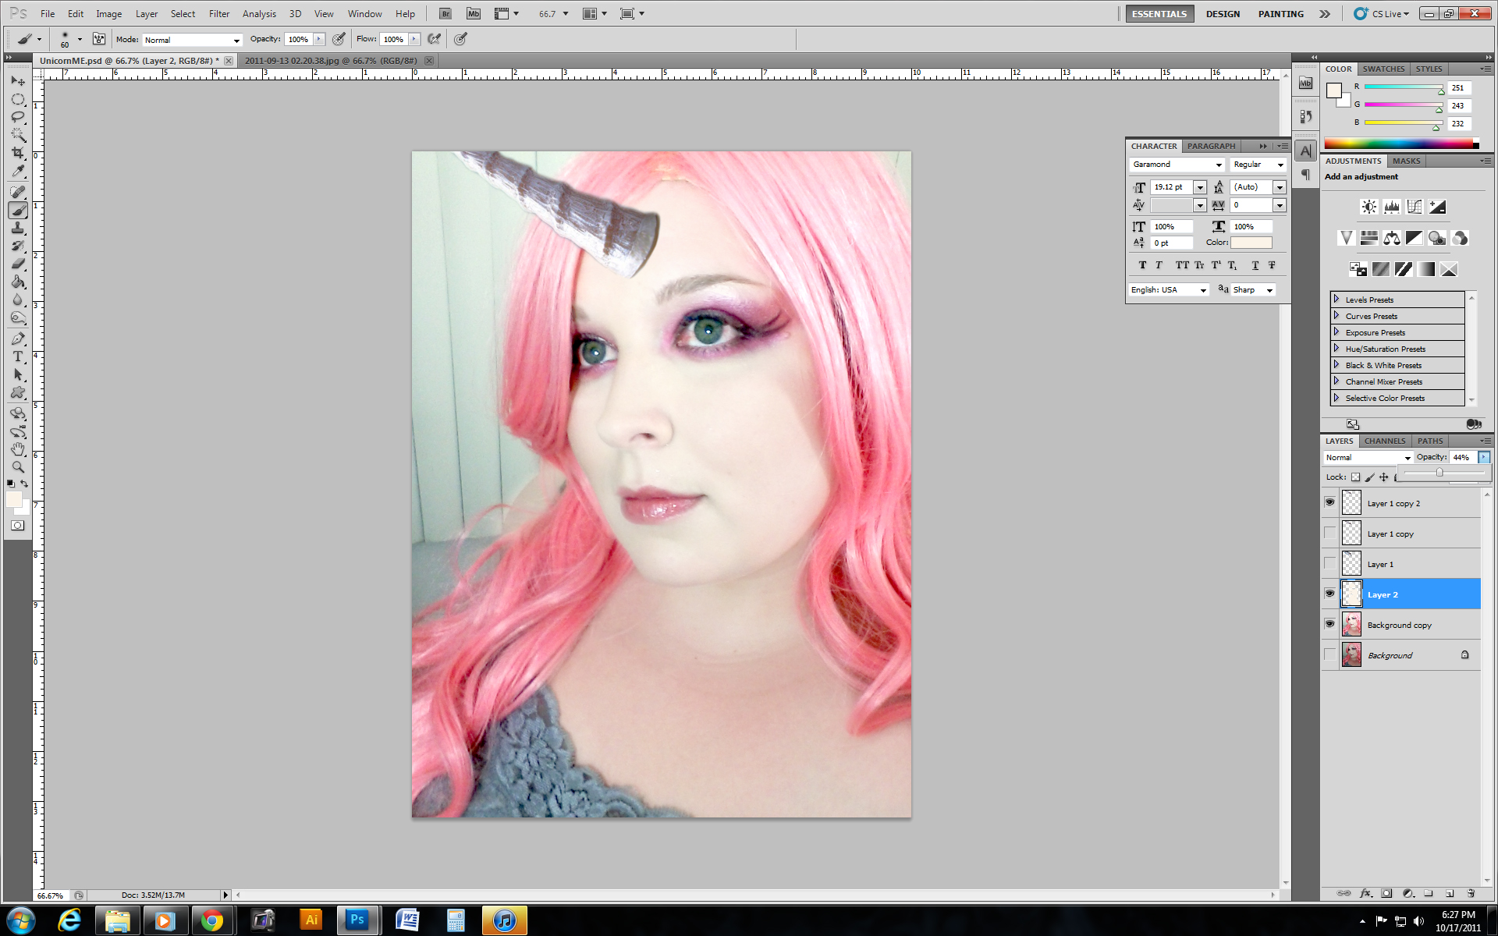Toggle Underline in Character panel
1498x936 pixels.
point(1255,265)
